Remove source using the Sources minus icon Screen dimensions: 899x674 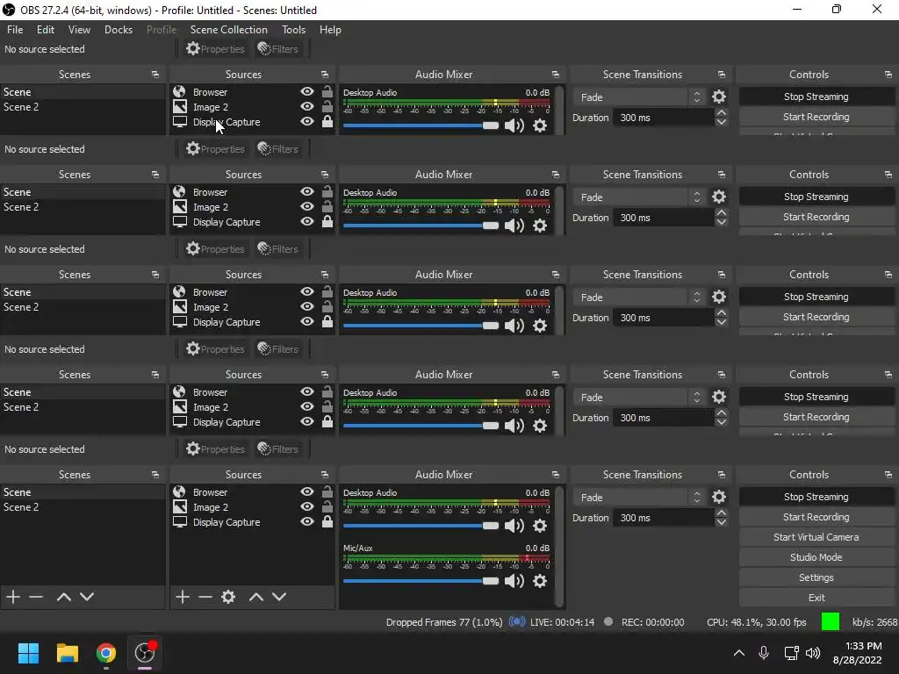point(205,597)
